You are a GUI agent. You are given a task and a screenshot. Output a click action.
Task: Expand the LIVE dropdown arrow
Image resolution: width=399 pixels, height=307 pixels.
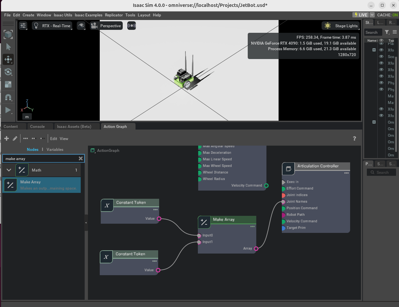[x=372, y=15]
